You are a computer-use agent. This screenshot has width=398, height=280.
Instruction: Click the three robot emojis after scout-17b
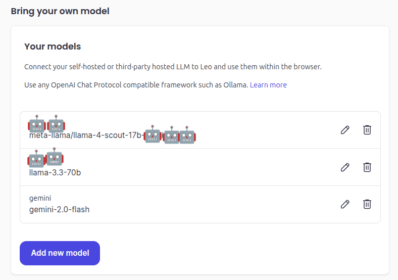[170, 135]
